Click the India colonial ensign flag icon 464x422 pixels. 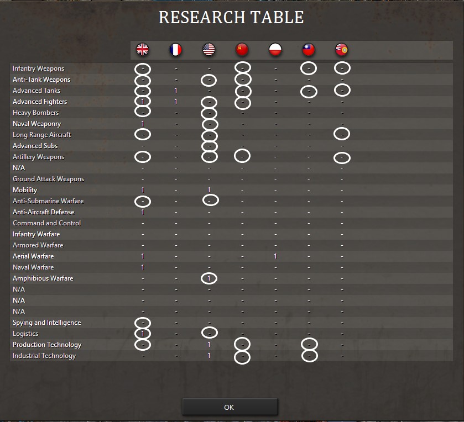point(341,49)
